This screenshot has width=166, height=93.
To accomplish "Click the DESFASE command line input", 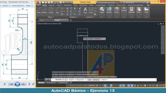I will [x=104, y=80].
